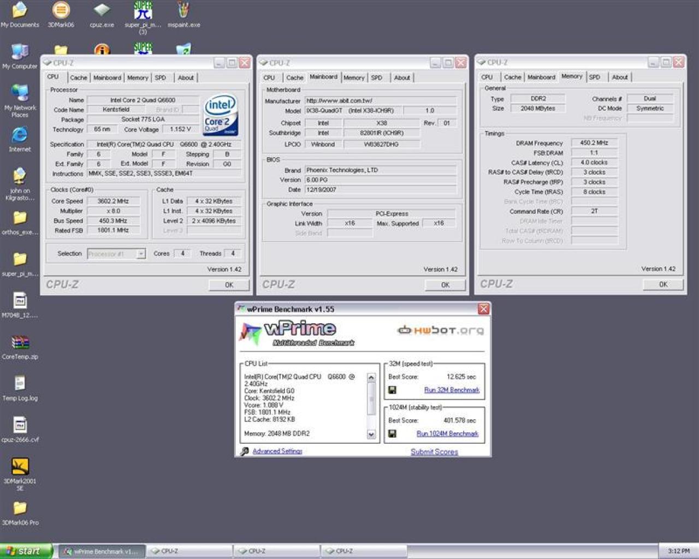Click the Level 2 cache value '2 x 4096 KBytes'
Screen dimensions: 699x559
pos(214,221)
